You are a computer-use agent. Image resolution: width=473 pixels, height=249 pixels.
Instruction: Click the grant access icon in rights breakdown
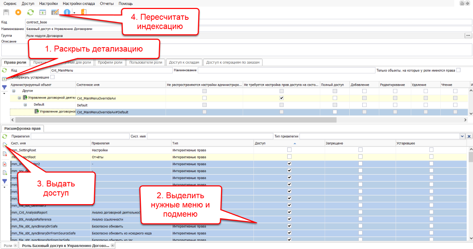coord(5,145)
